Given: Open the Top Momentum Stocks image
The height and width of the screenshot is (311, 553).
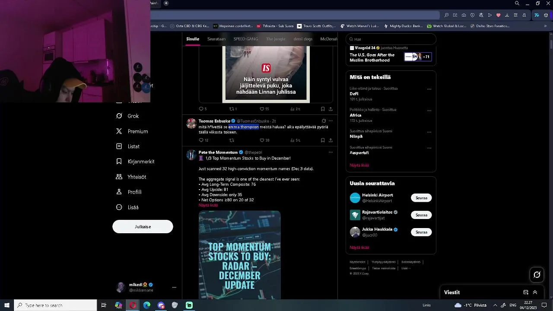Looking at the screenshot, I should click(x=240, y=255).
